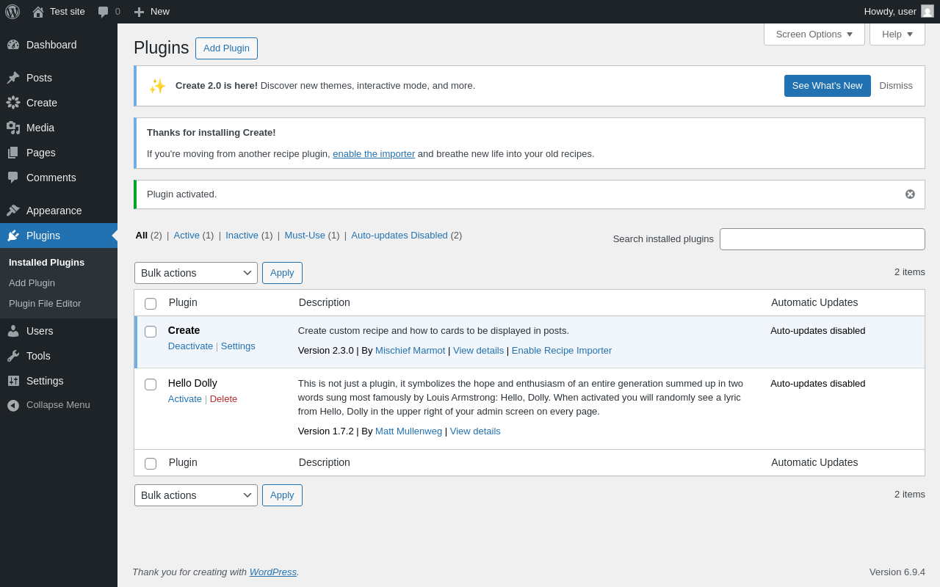Click the WordPress logo icon
The image size is (940, 587).
[x=12, y=12]
